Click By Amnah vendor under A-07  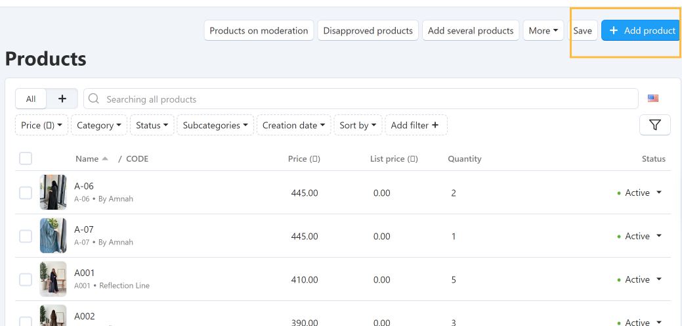116,242
